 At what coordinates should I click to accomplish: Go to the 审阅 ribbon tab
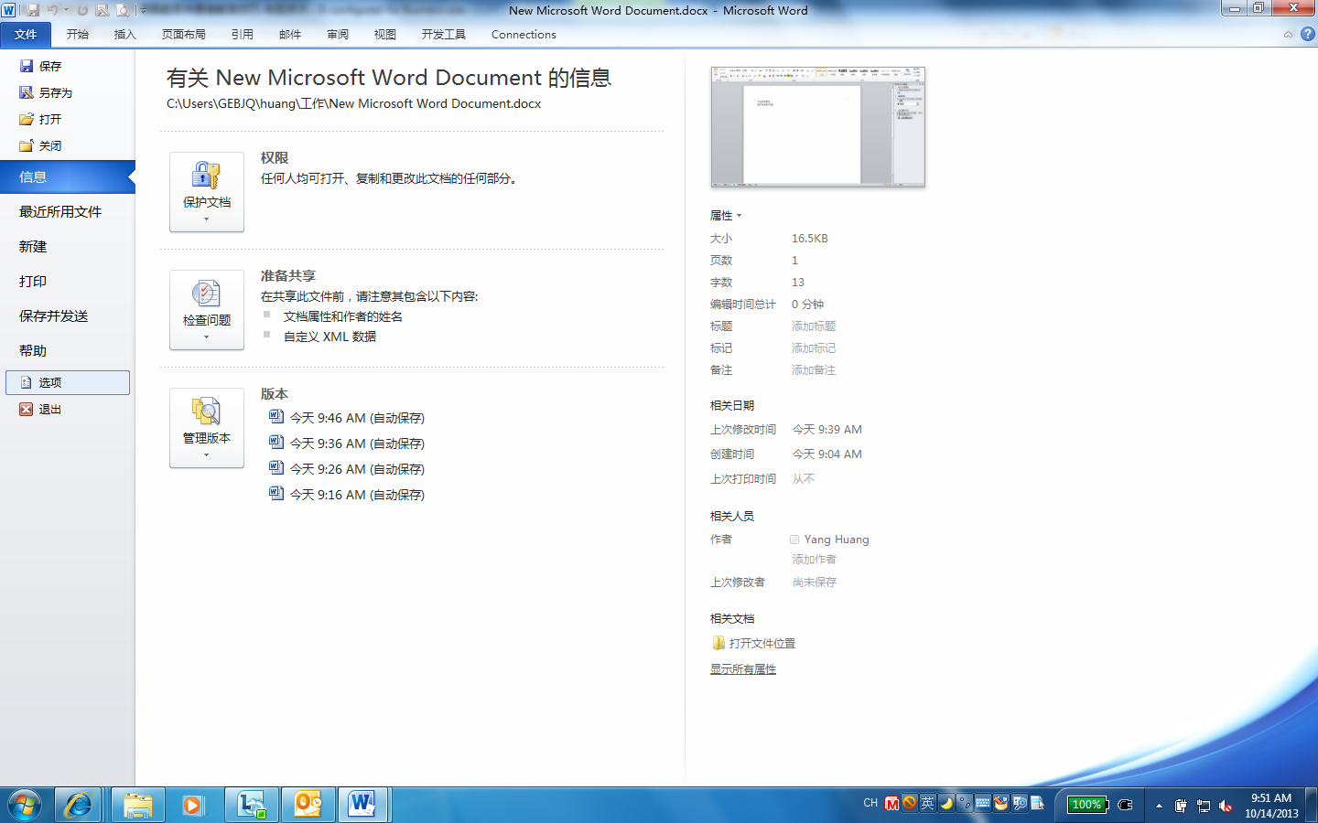[338, 35]
